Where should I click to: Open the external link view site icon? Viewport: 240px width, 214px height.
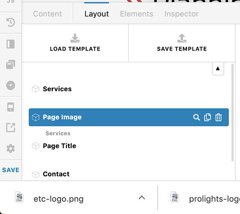[11, 128]
